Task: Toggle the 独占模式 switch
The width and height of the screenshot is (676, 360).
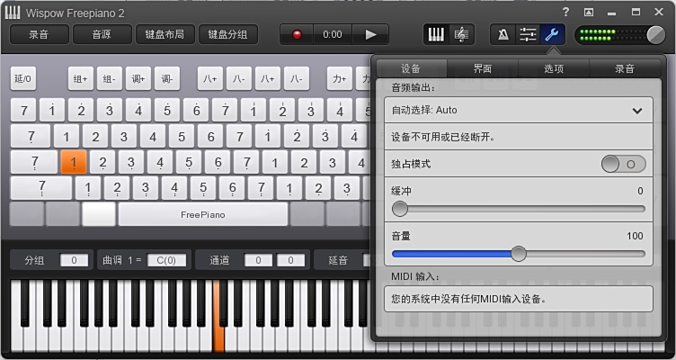Action: point(623,164)
